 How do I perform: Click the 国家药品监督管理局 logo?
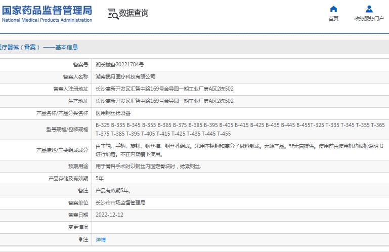47,11
